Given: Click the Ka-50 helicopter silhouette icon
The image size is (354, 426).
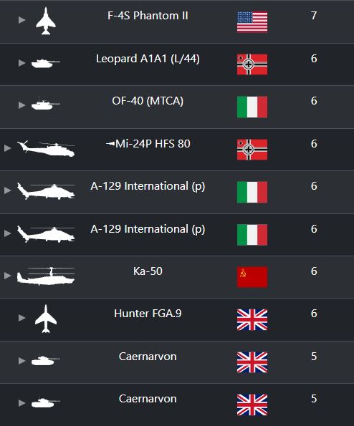Looking at the screenshot, I should click(x=46, y=276).
